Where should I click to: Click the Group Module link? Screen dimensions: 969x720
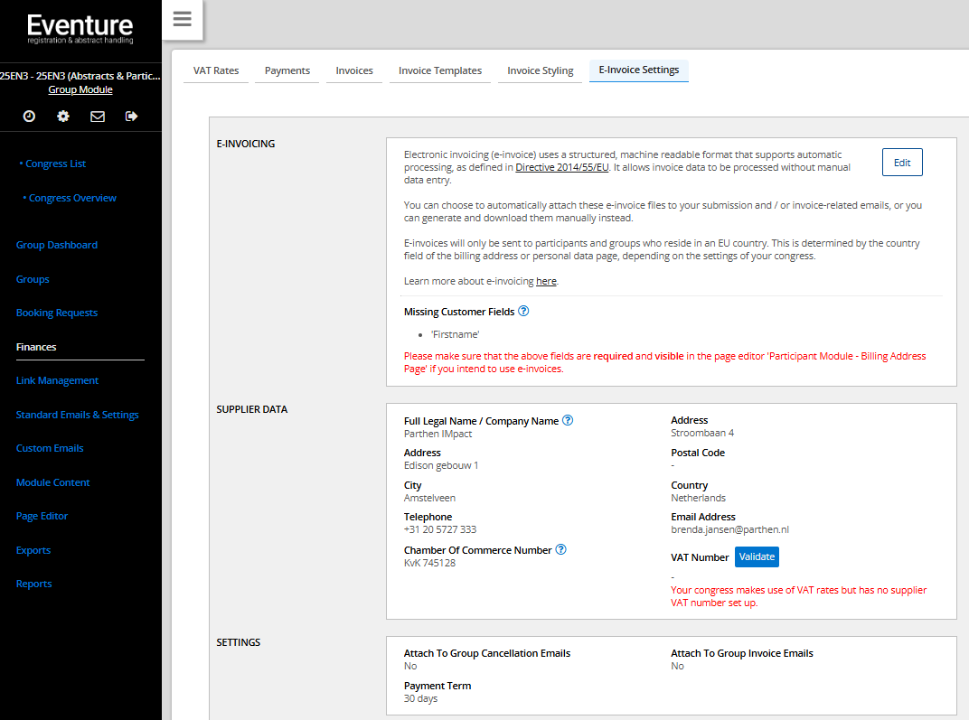pos(80,90)
